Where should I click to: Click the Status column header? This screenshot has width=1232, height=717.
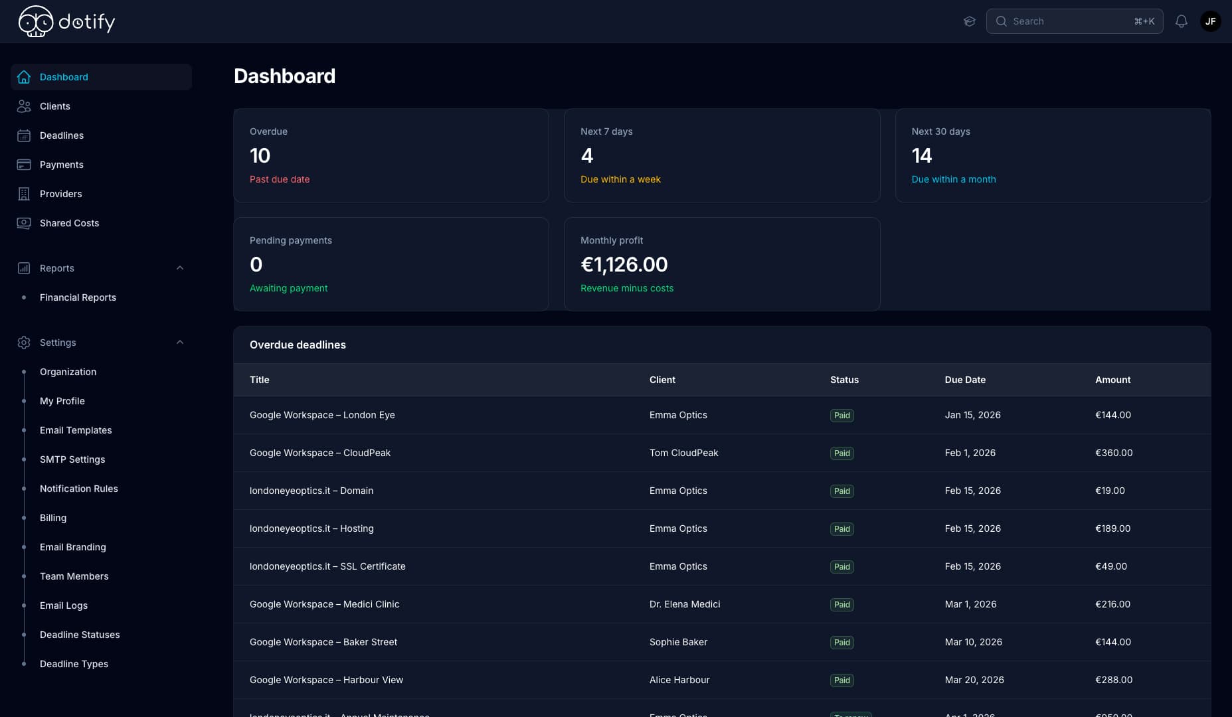click(844, 380)
